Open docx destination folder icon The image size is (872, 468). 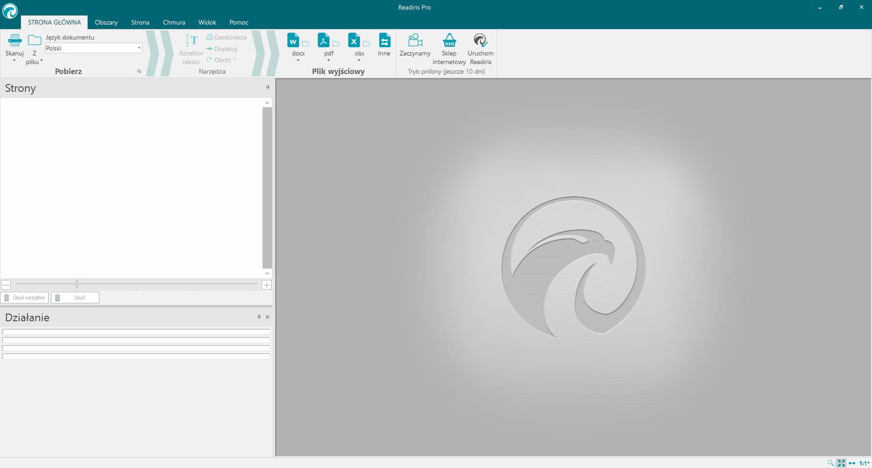click(x=305, y=44)
